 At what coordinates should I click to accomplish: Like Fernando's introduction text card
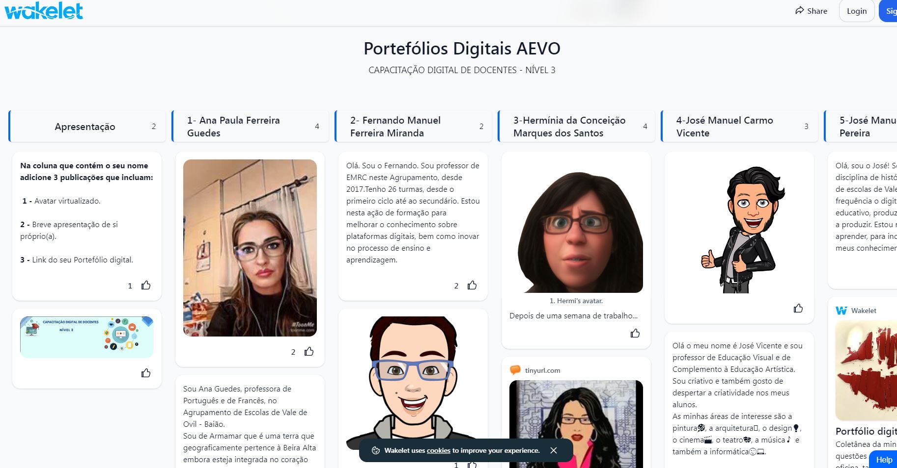(472, 285)
